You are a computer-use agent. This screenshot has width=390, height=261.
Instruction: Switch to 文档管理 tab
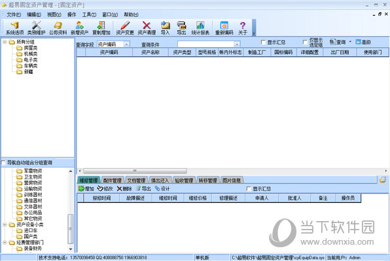136,181
